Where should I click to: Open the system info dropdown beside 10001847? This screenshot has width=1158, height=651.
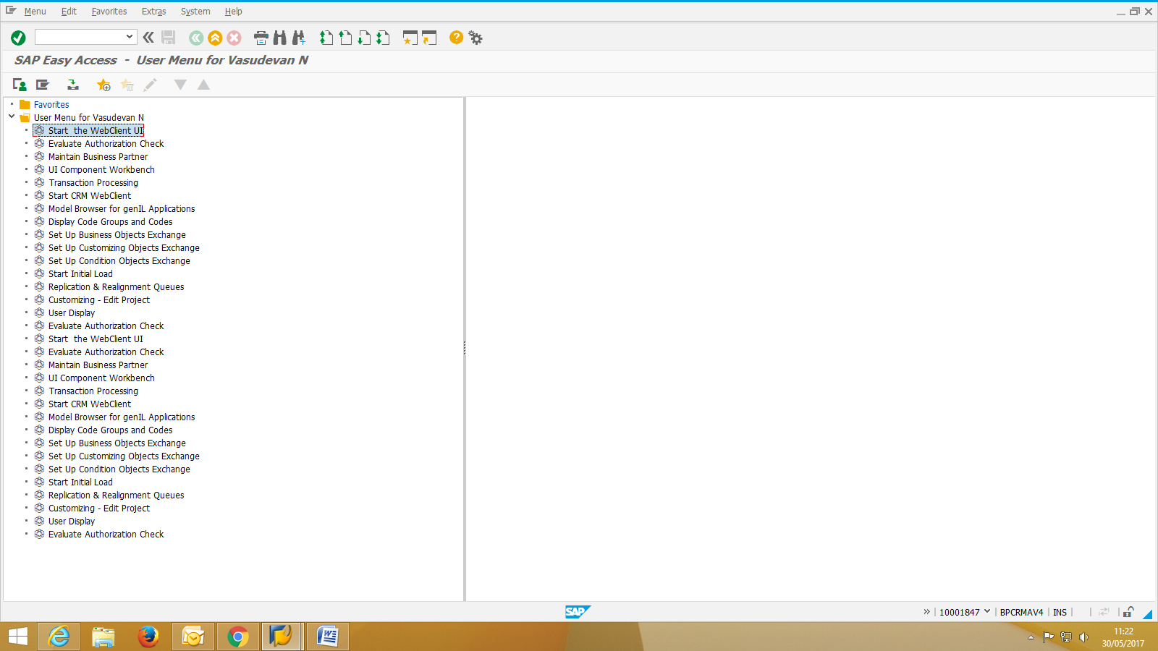[x=986, y=611]
